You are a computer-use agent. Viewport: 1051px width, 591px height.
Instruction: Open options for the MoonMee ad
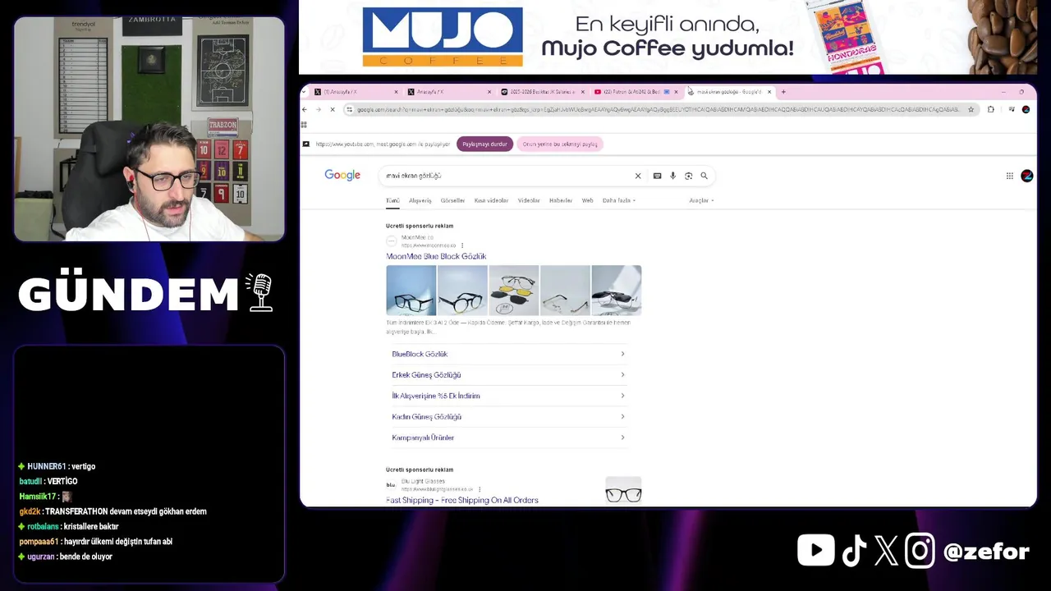462,245
